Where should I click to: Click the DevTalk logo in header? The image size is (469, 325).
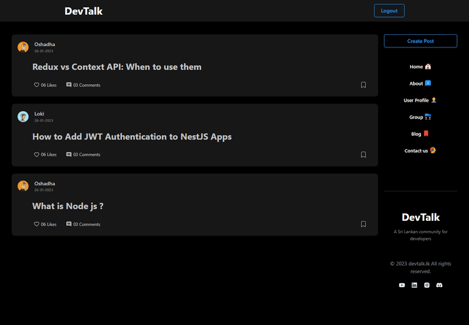83,11
